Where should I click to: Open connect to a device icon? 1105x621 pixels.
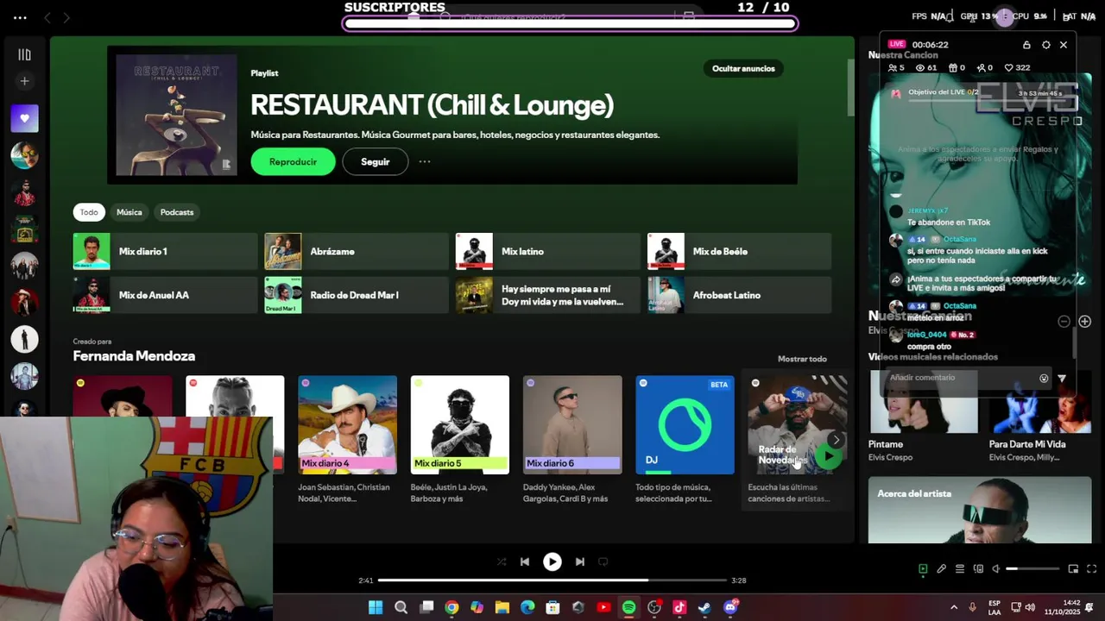978,568
